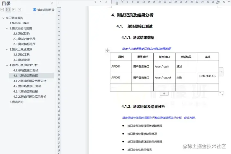231x154 pixels.
Task: Navigate to 4.1.单场景接口测试
Action: point(26,70)
